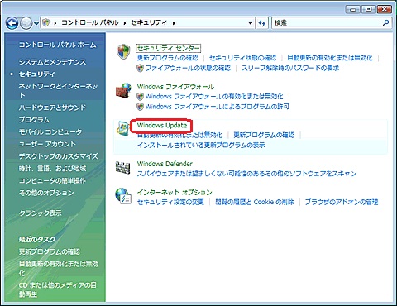Screen dimensions: 397x306
Task: Open the セキュリティ センター heading link
Action: click(168, 48)
